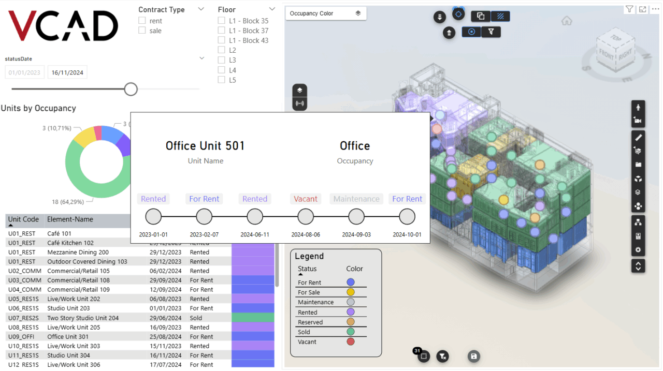Click the first-person walk icon in viewer toolbar

[638, 107]
